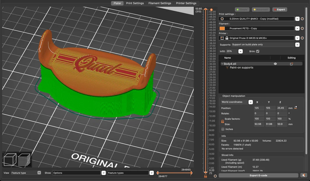Click drop-to-bed icon next to Position
This screenshot has width=310, height=181.
[x=295, y=107]
